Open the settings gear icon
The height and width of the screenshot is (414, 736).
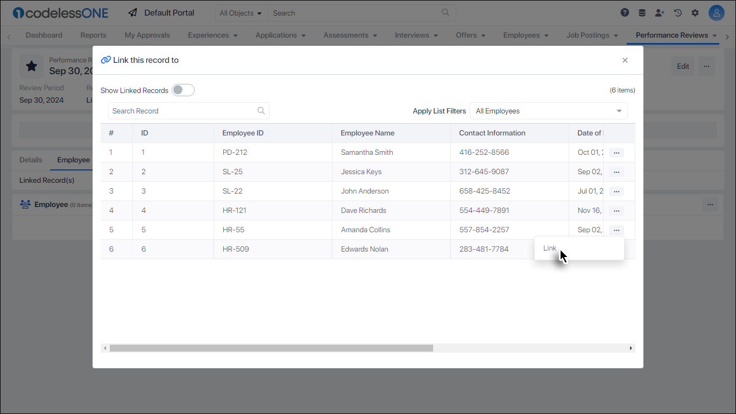(x=695, y=12)
